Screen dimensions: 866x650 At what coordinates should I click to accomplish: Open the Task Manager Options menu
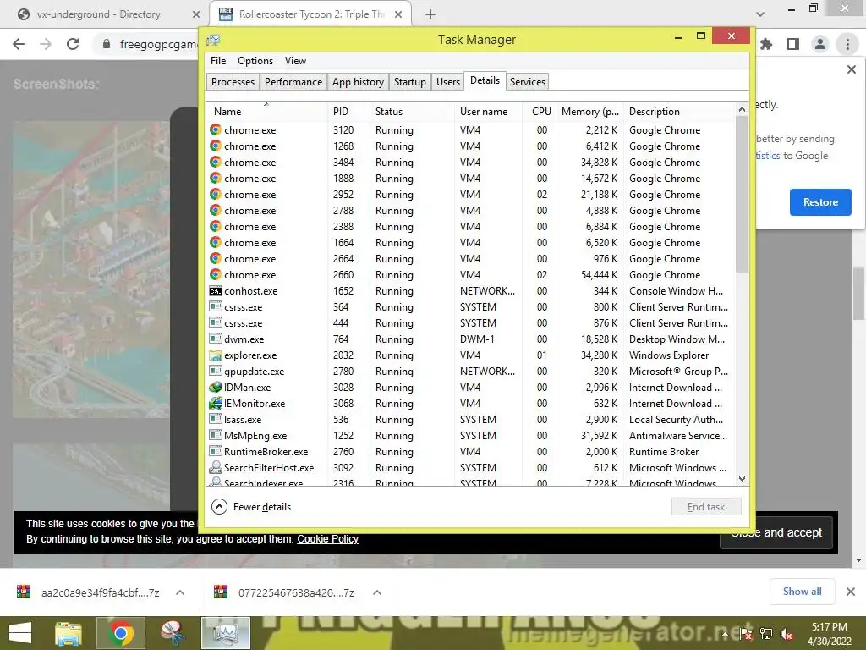pyautogui.click(x=255, y=61)
